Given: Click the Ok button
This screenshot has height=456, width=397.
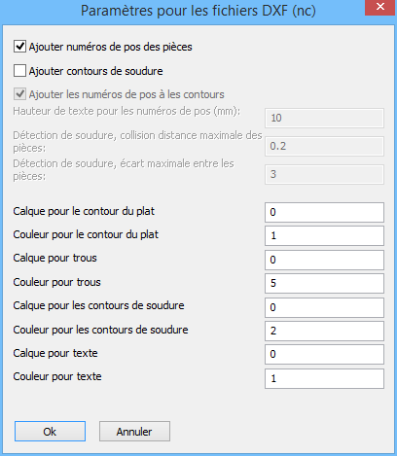Looking at the screenshot, I should coord(50,432).
